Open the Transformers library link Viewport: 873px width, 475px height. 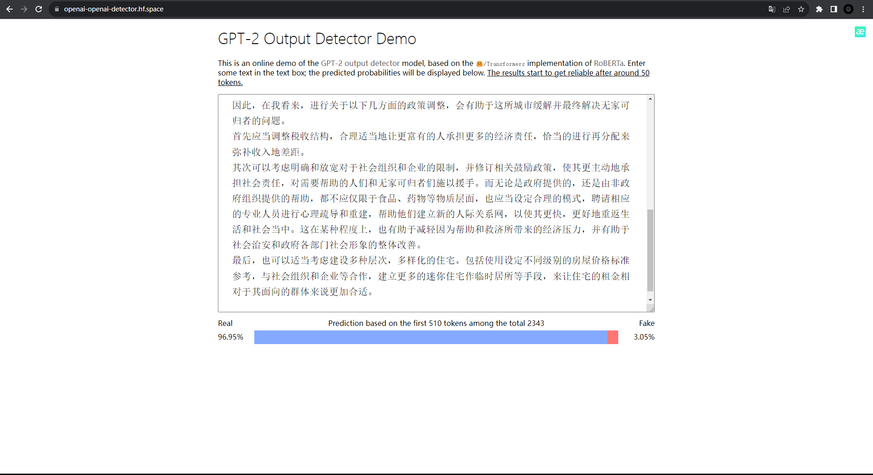click(x=500, y=64)
